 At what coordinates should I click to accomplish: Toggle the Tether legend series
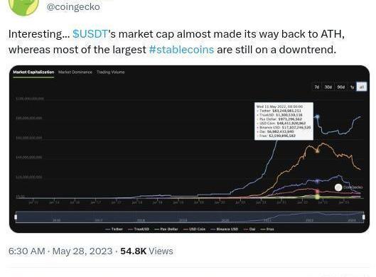(114, 229)
